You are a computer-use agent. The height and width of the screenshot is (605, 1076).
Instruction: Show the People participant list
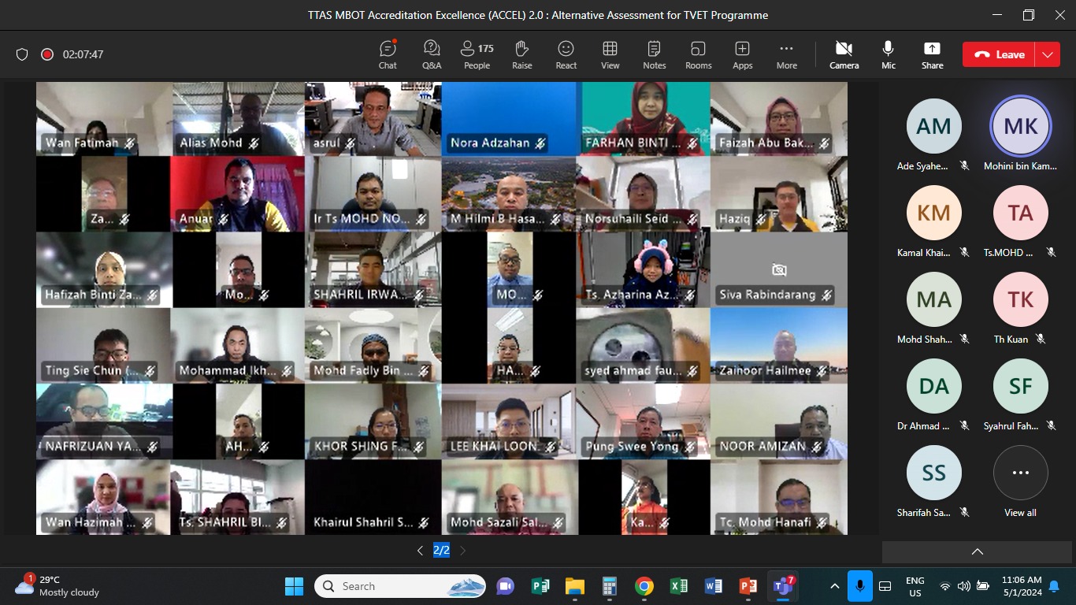coord(477,54)
